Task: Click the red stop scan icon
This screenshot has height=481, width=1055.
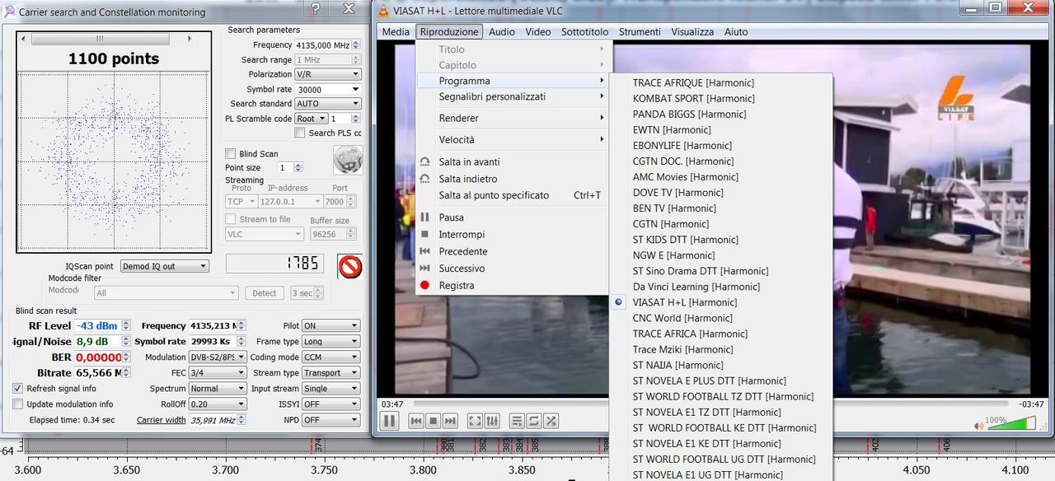Action: pyautogui.click(x=350, y=266)
